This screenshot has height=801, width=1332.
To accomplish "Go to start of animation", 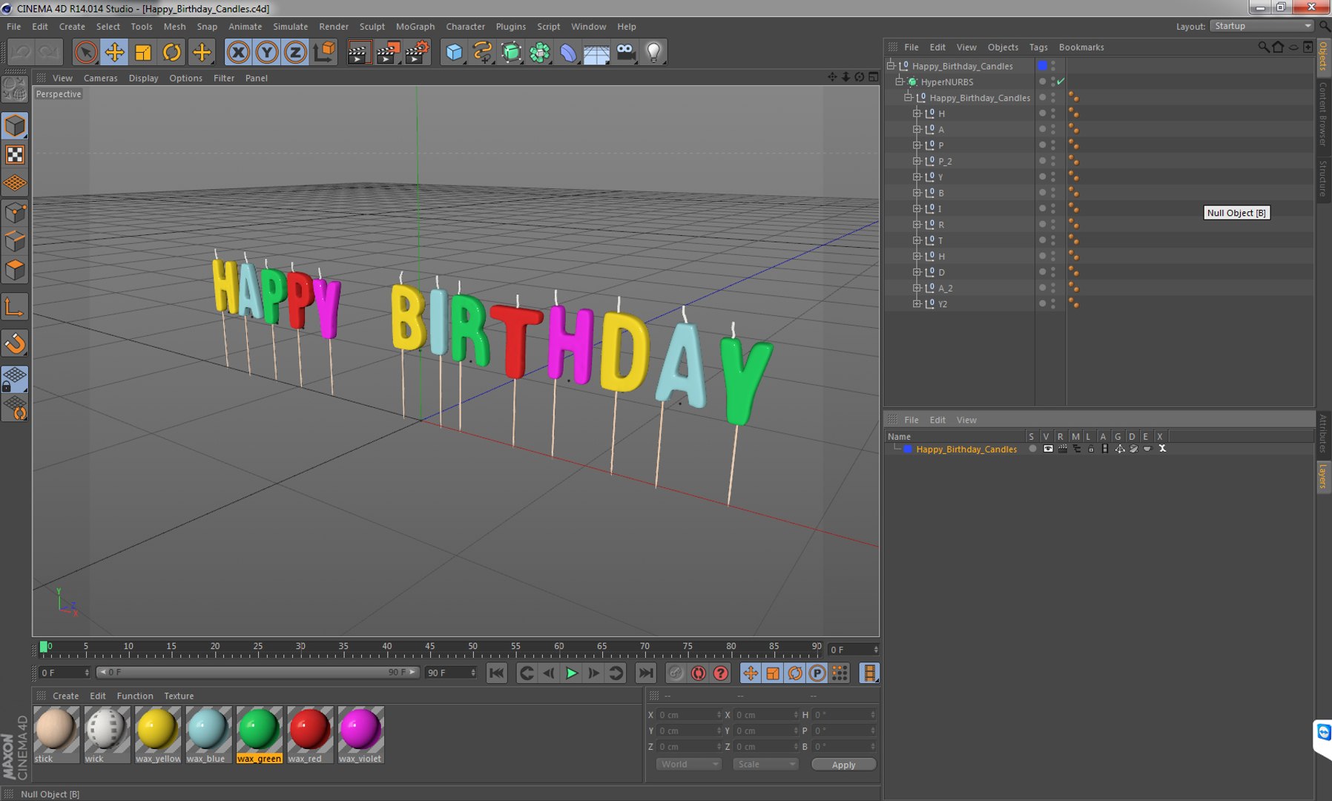I will (x=496, y=673).
